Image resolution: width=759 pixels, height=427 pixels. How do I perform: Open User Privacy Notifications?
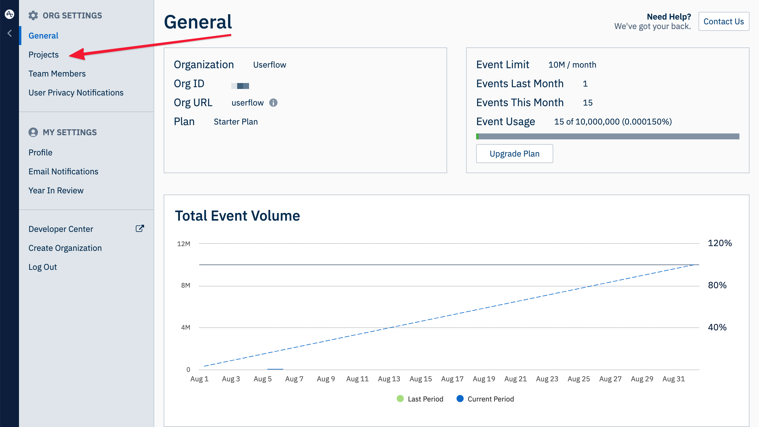[x=76, y=93]
